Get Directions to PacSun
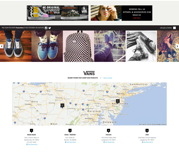The image size is (179, 158). [109, 142]
